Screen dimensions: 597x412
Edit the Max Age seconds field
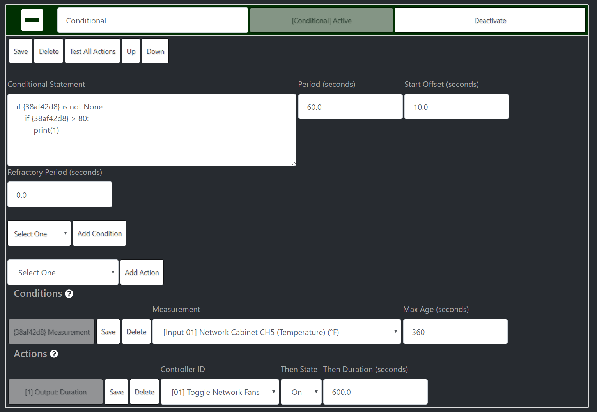(x=455, y=332)
